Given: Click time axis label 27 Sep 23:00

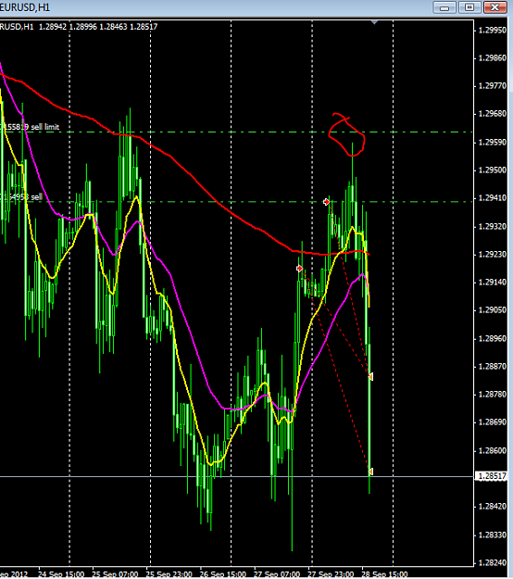Looking at the screenshot, I should pos(331,574).
